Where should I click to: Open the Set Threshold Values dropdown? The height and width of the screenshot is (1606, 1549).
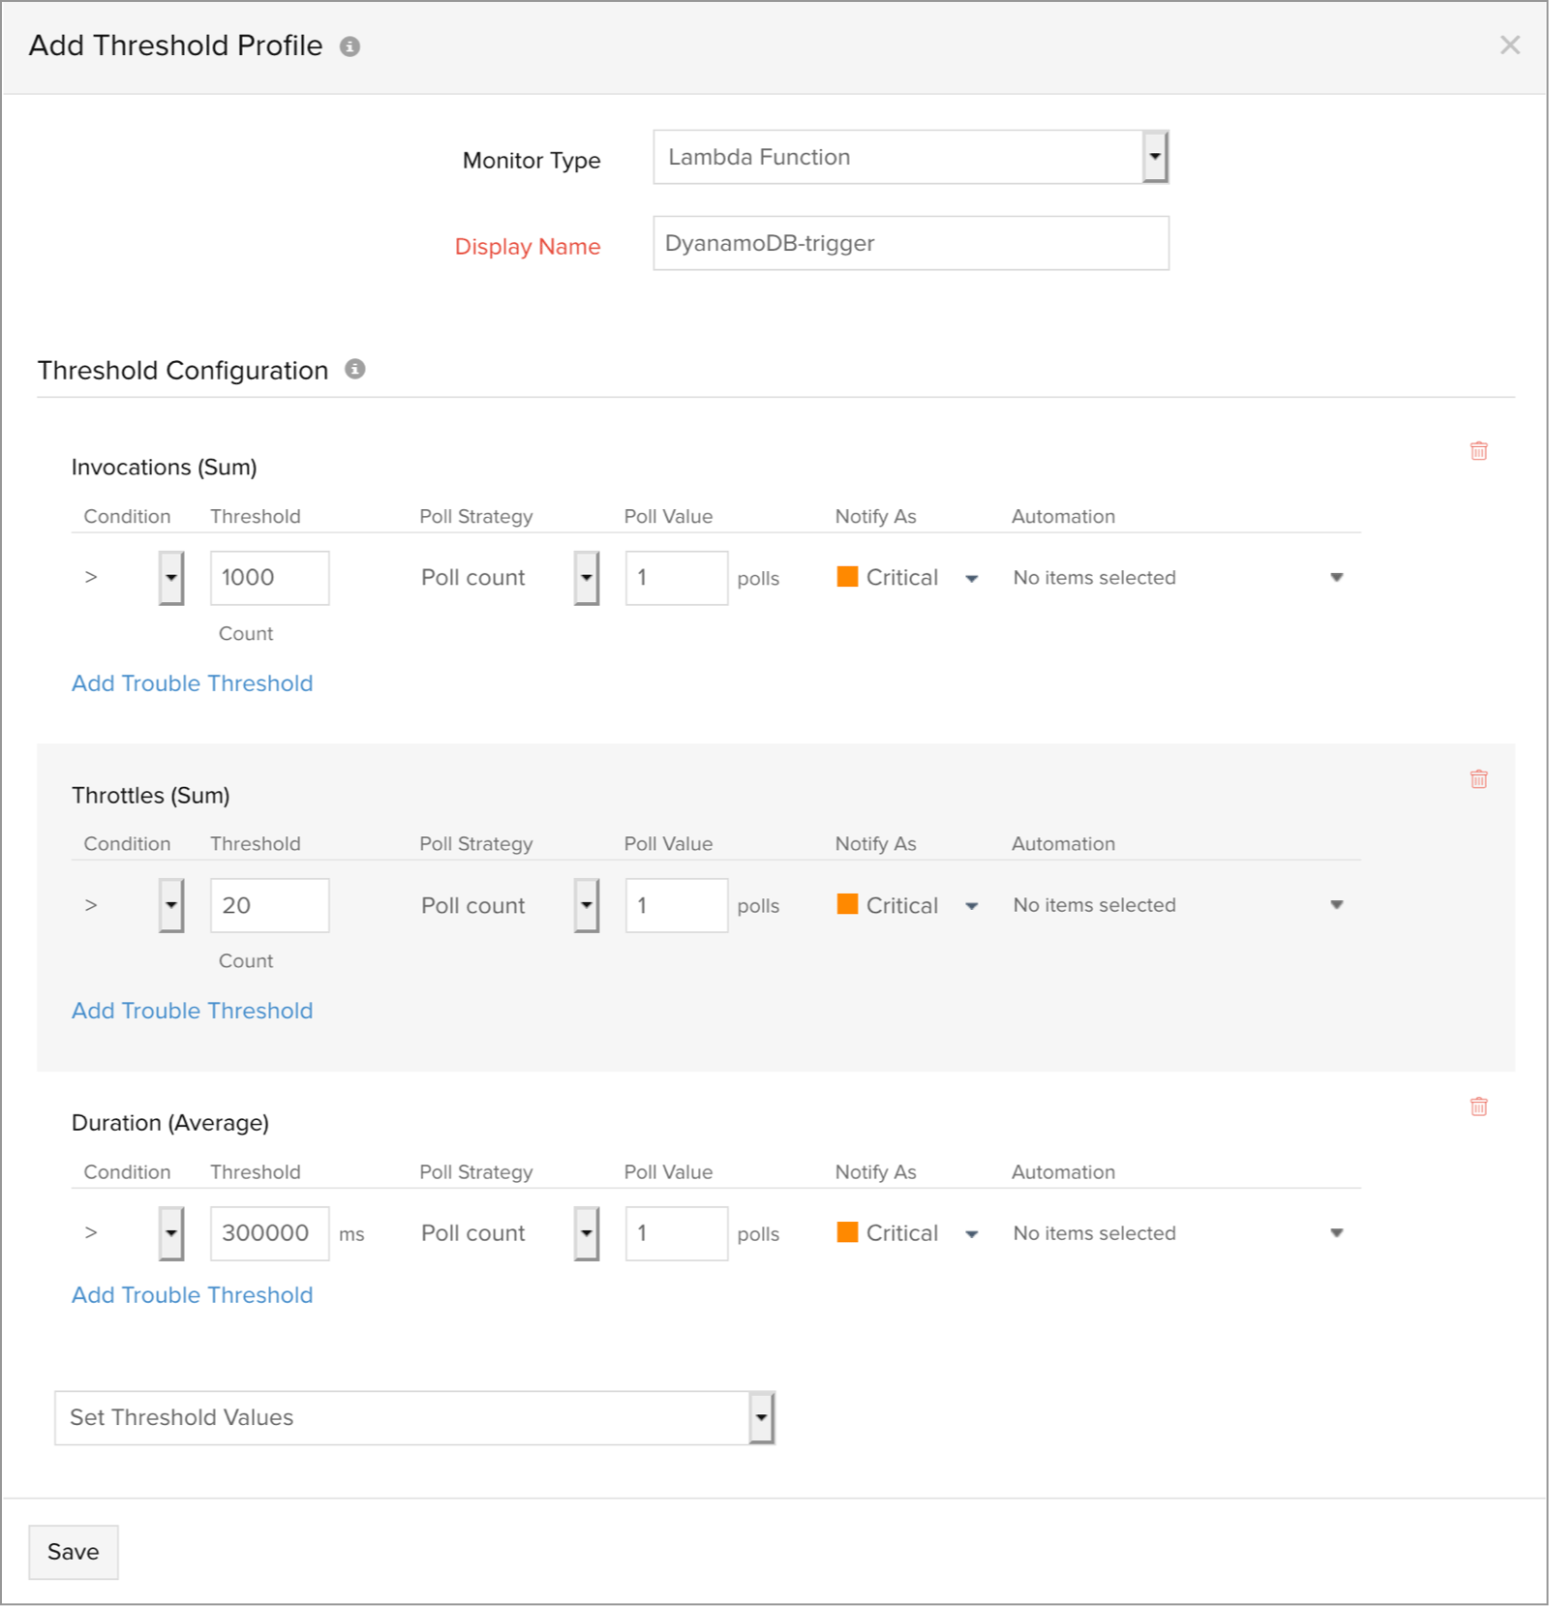(761, 1417)
